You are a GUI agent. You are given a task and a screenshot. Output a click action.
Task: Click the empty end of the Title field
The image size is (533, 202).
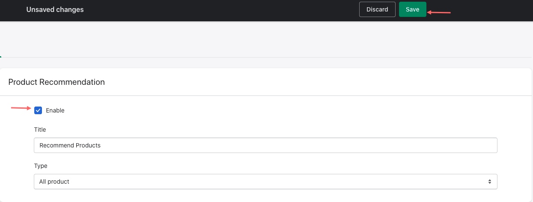(x=385, y=145)
